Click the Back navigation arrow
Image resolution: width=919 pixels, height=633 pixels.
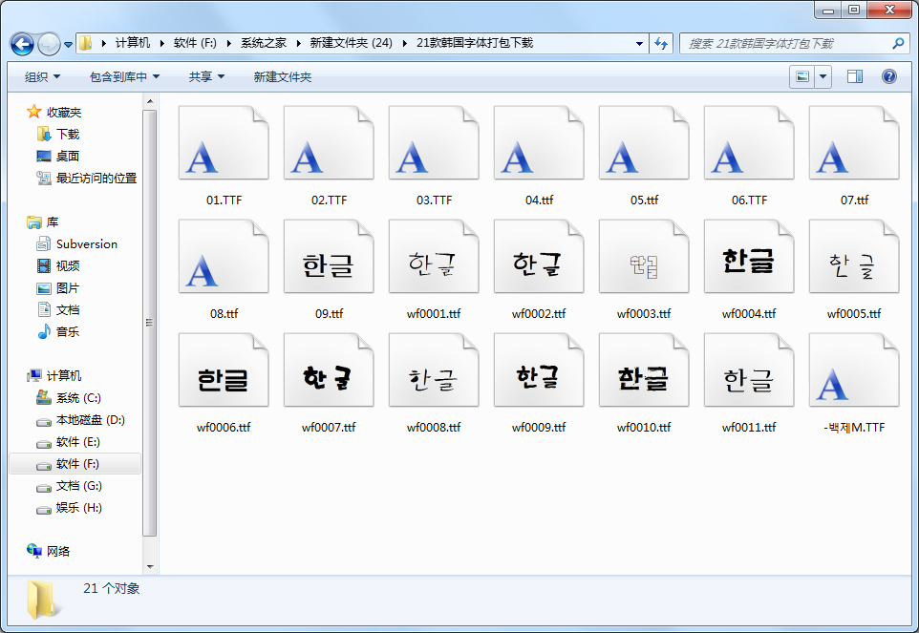pos(21,44)
